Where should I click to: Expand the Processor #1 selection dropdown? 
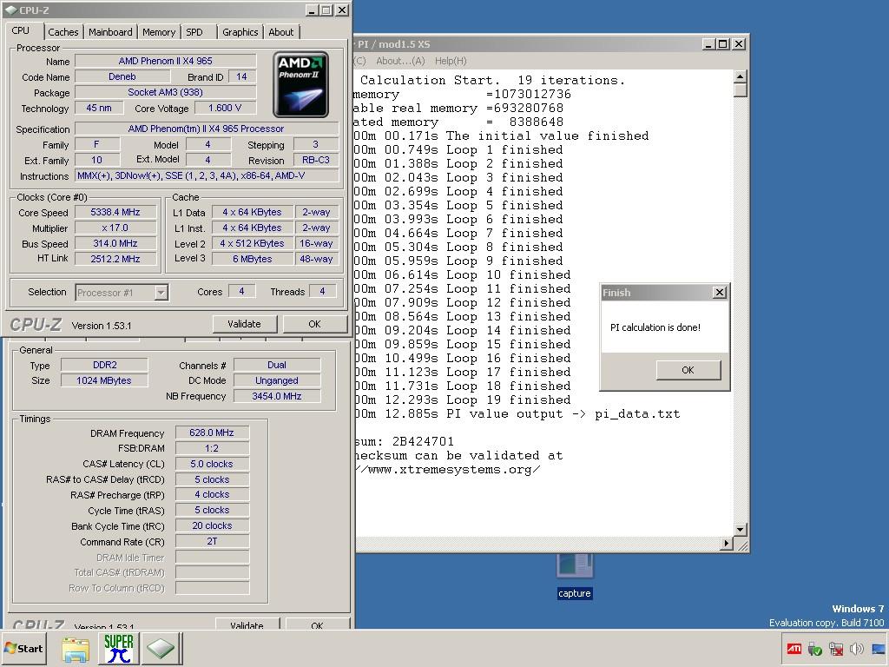pyautogui.click(x=161, y=293)
